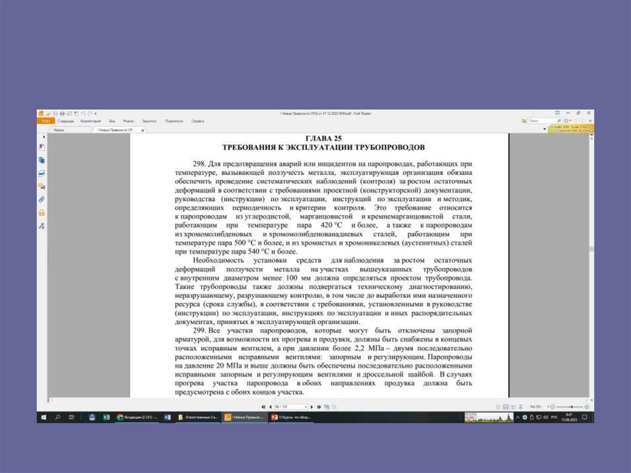Expand the quick access toolbar customize arrow
631x473 pixels.
point(96,113)
